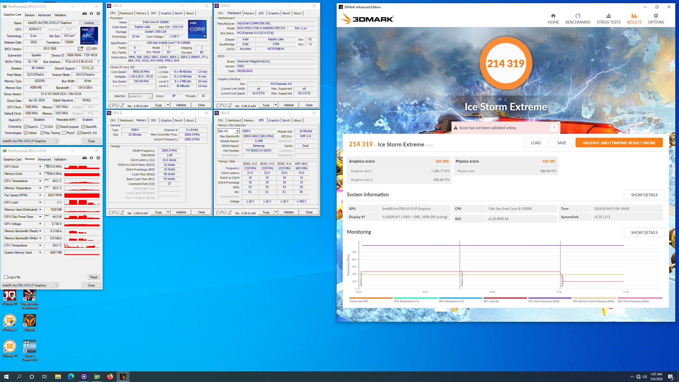
Task: Open the Bench tab in CPU-Z CPU window
Action: 179,13
